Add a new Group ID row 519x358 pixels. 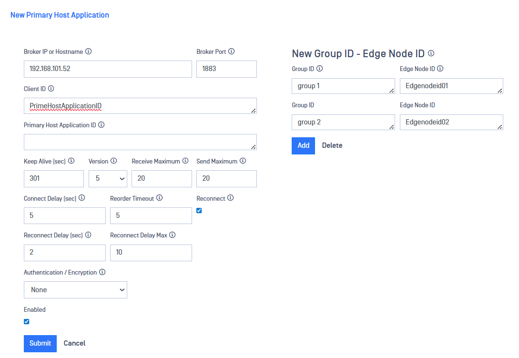point(303,145)
